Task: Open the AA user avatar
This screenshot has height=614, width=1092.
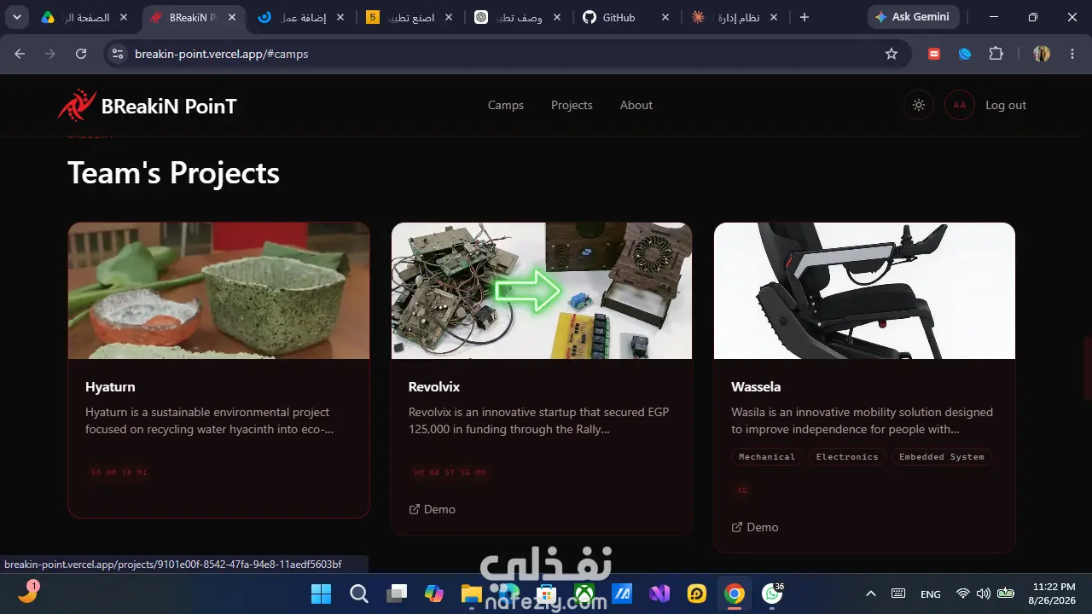Action: (960, 105)
